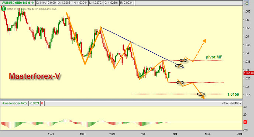Viewport: 254px width, 137px height.
Task: Click the 9/4 date on the time axis
Action: point(175,134)
